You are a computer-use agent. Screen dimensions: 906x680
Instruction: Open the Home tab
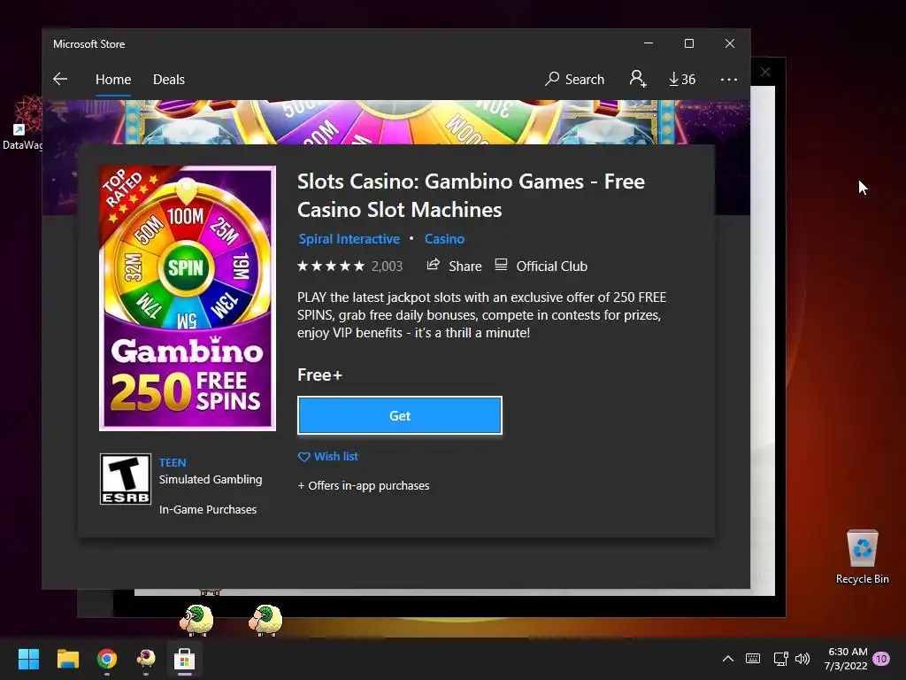click(x=113, y=79)
